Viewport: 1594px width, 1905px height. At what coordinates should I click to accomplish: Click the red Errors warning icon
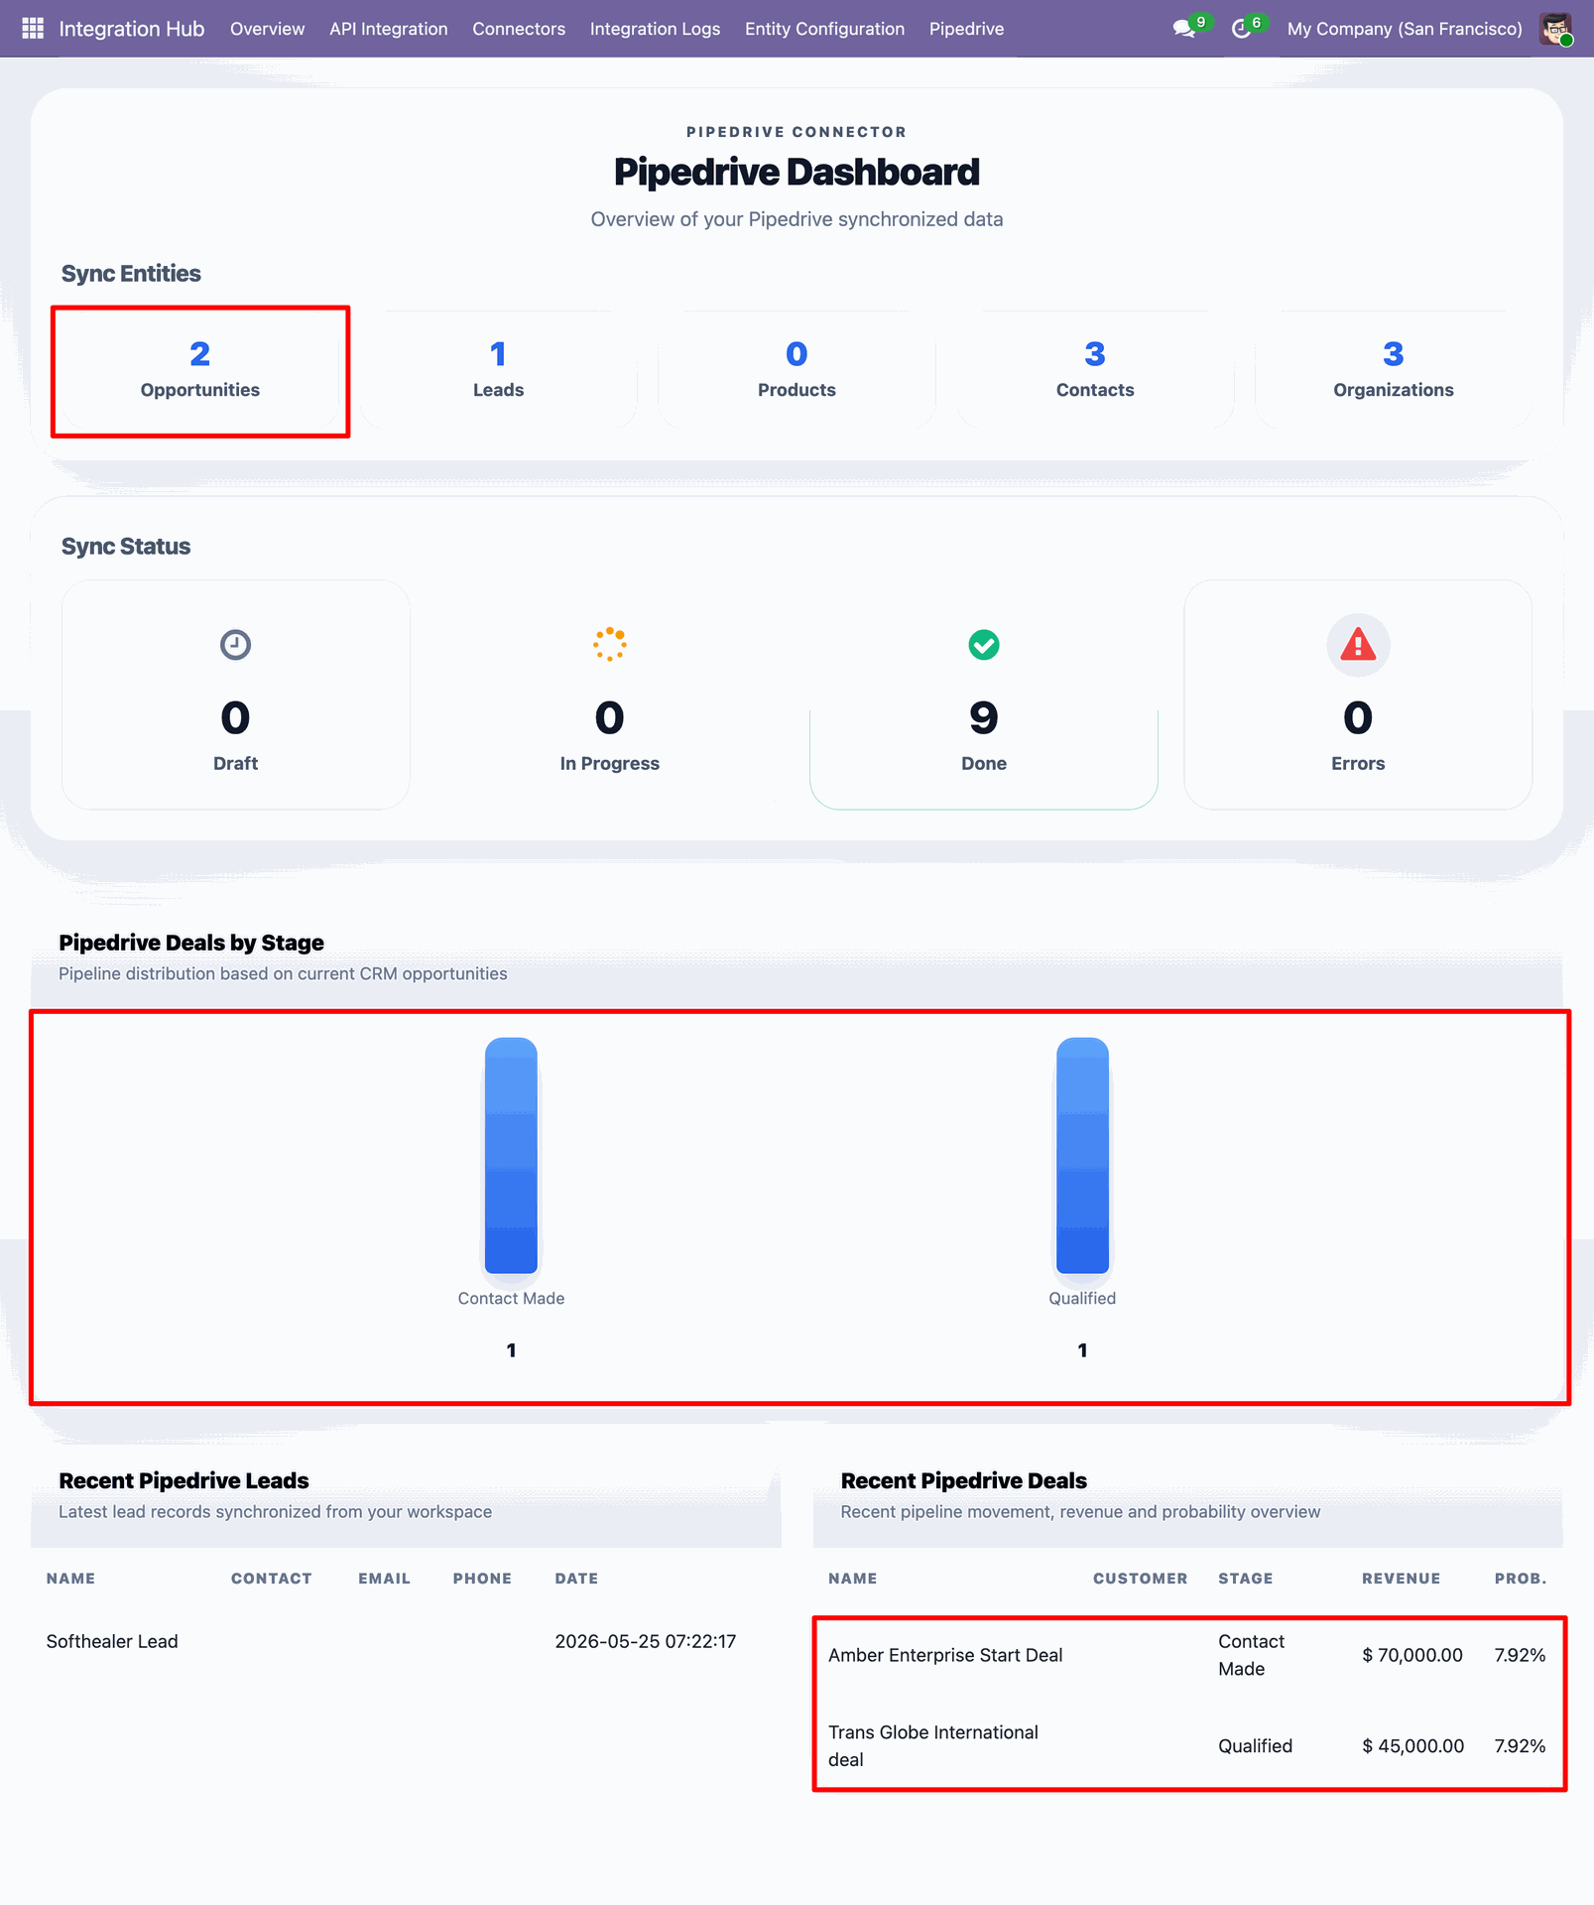1358,645
